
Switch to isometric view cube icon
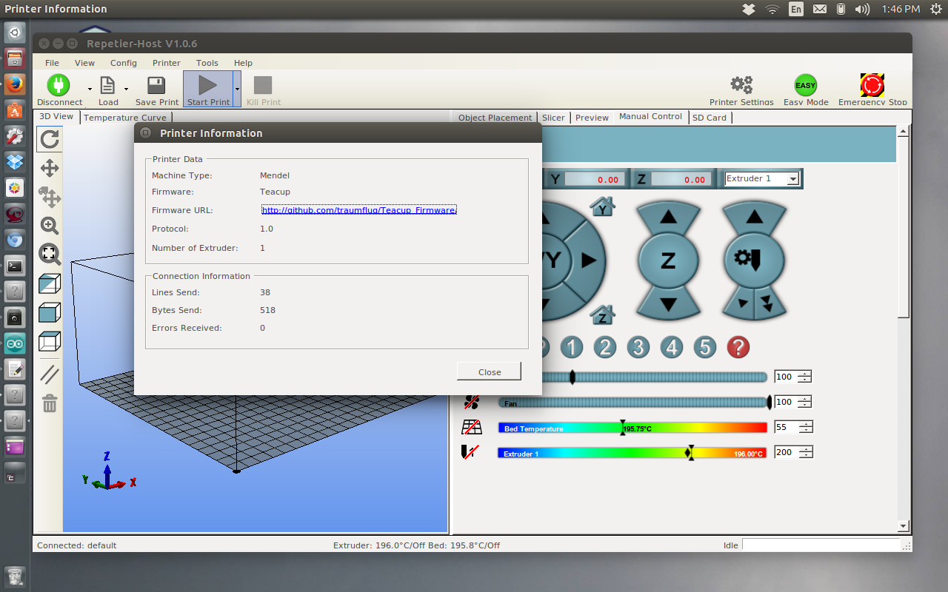[50, 283]
